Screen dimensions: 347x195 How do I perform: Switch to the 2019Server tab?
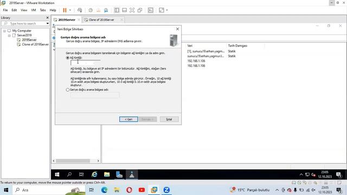pos(66,19)
